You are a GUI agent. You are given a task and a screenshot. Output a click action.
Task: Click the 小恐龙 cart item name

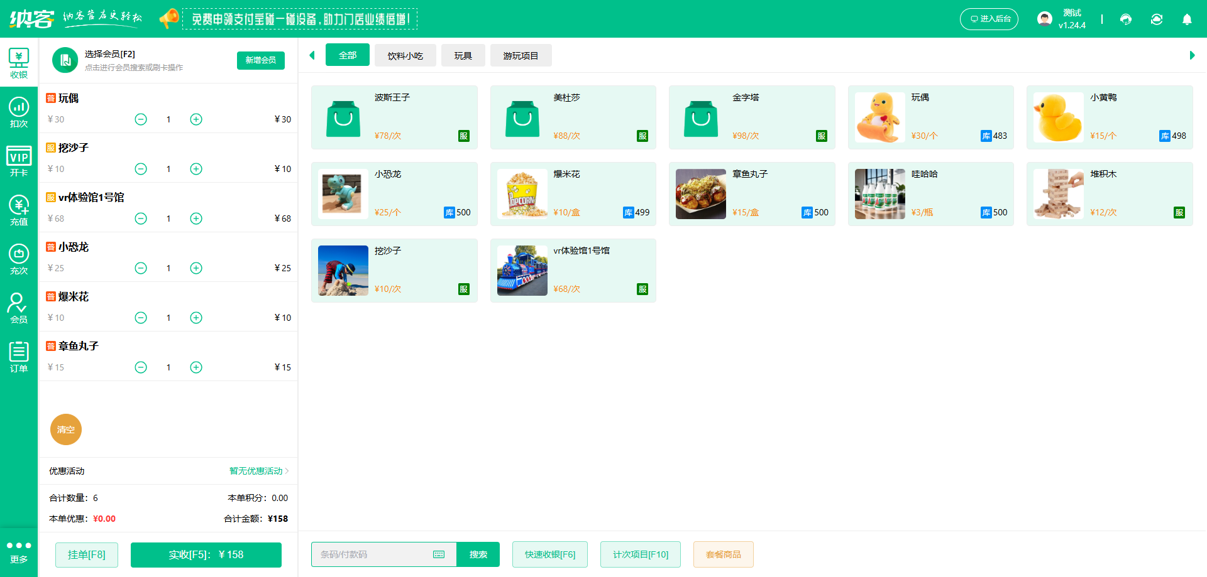coord(74,247)
